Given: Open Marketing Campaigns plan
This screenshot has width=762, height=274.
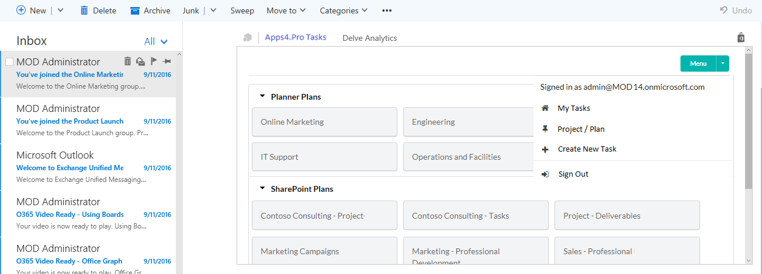Looking at the screenshot, I should tap(324, 251).
